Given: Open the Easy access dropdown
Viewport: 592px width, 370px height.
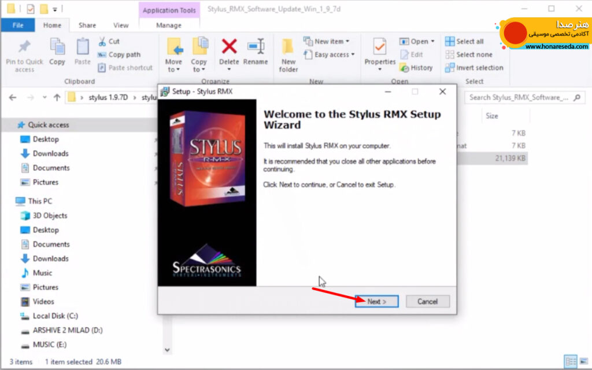Looking at the screenshot, I should pyautogui.click(x=330, y=55).
